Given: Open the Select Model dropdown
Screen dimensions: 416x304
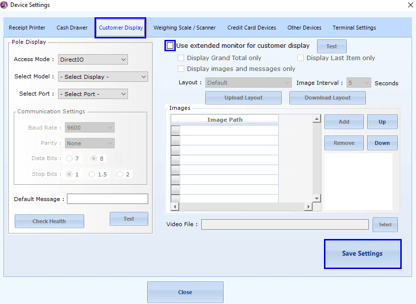Looking at the screenshot, I should point(103,77).
